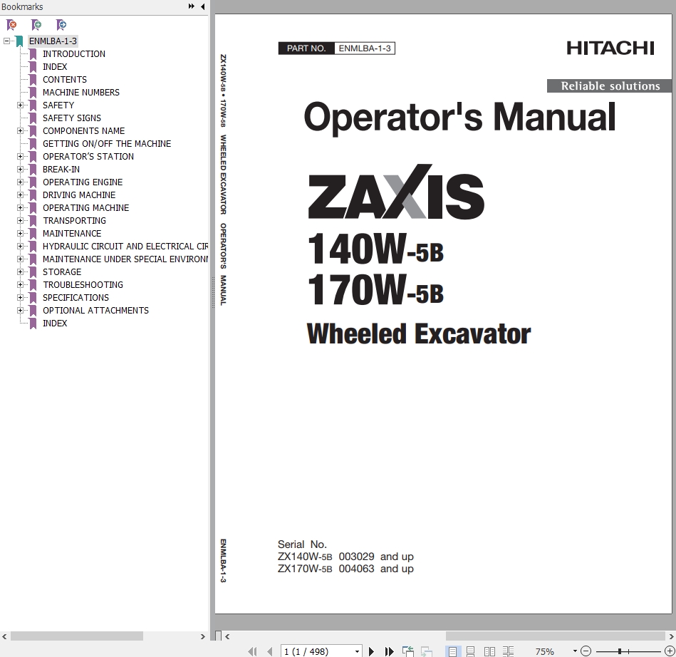676x657 pixels.
Task: Expand the SPECIFICATIONS bookmark
Action: tap(20, 298)
